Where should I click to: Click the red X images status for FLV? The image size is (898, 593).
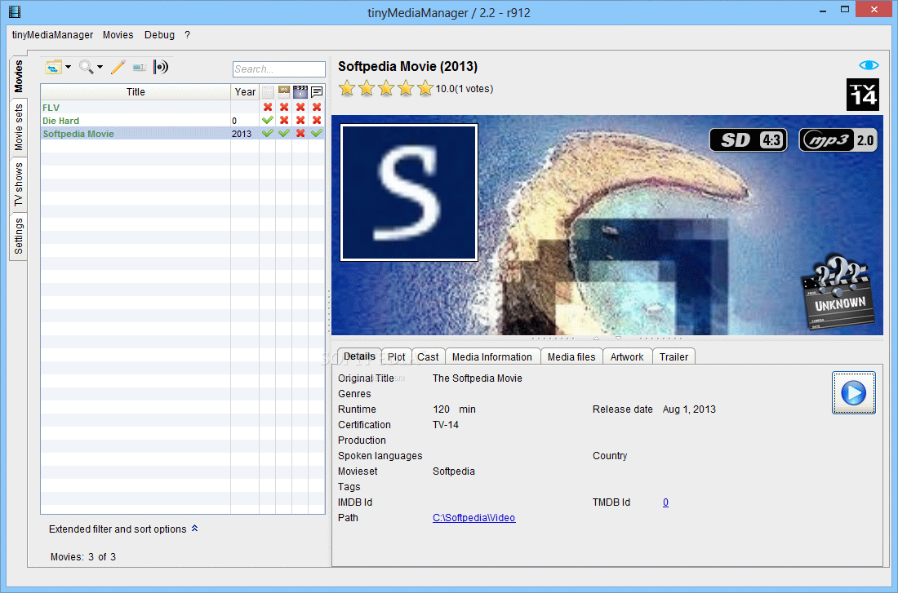pos(283,107)
